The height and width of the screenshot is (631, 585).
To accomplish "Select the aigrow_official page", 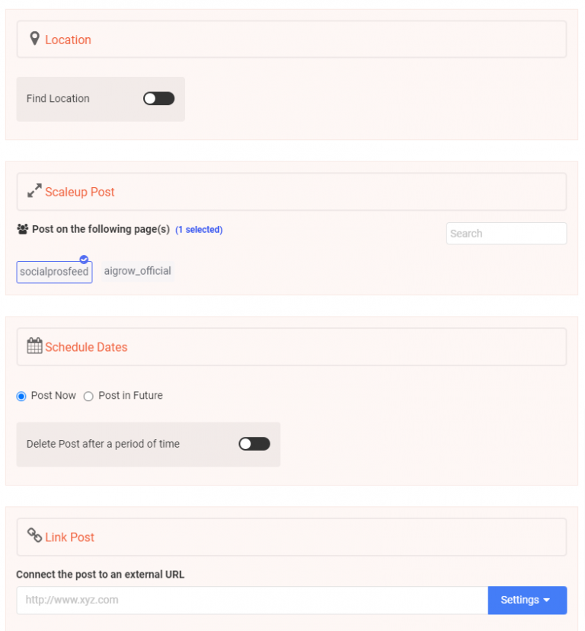I will coord(138,271).
